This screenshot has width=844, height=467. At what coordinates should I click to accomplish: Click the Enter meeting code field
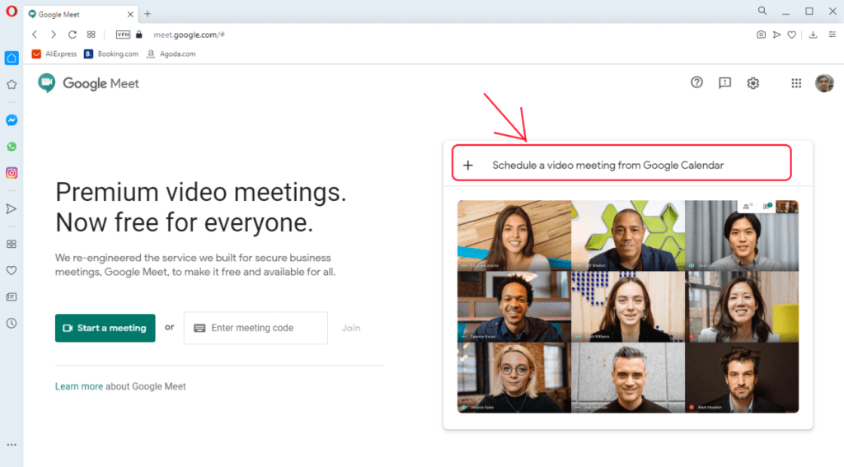point(256,328)
